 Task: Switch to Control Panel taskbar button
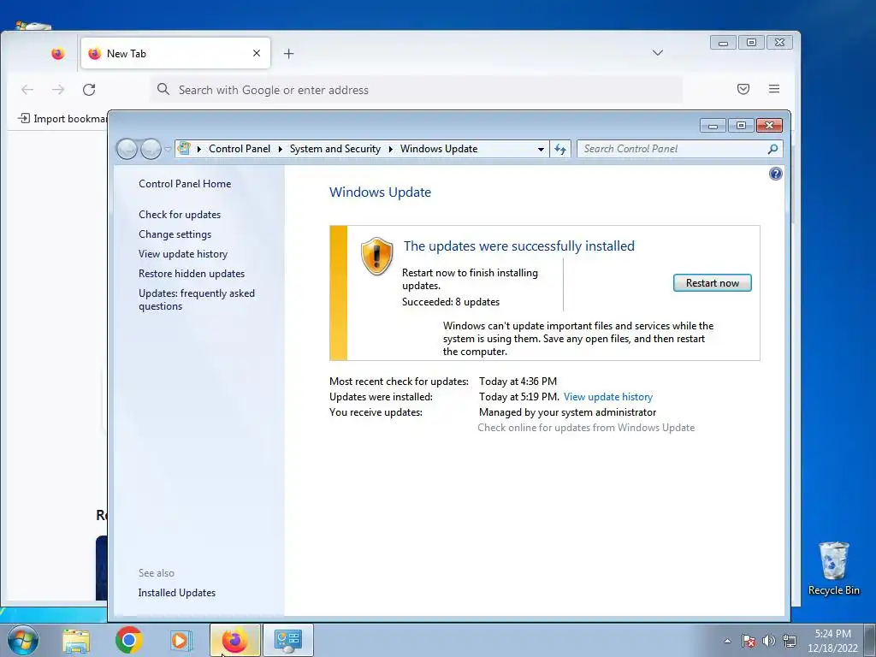(x=288, y=640)
